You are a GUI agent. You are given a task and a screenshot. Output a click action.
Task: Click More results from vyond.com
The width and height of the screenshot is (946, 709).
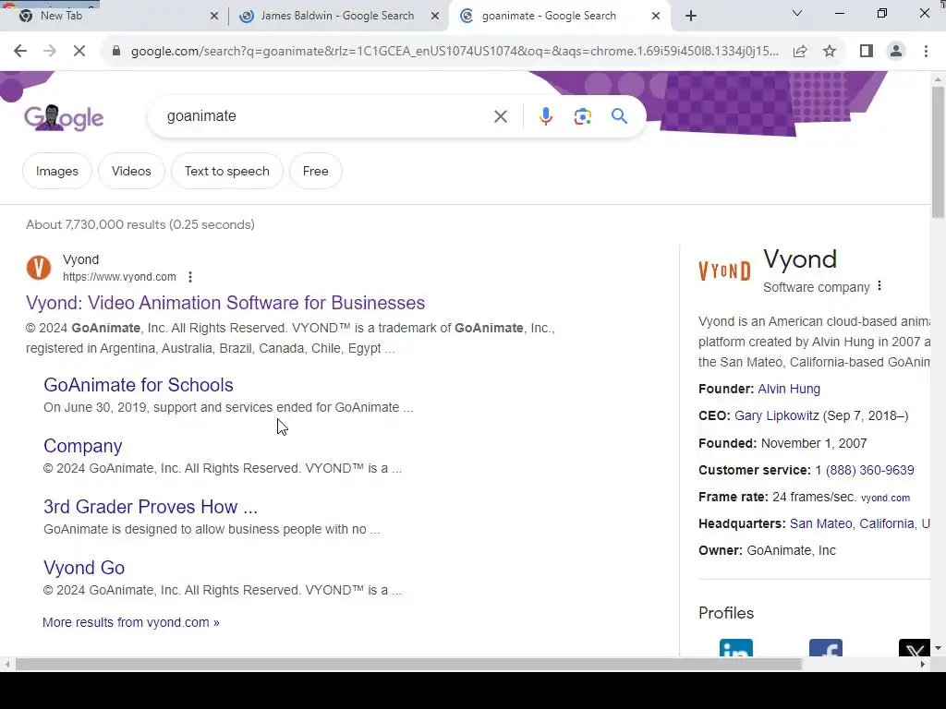pos(131,622)
